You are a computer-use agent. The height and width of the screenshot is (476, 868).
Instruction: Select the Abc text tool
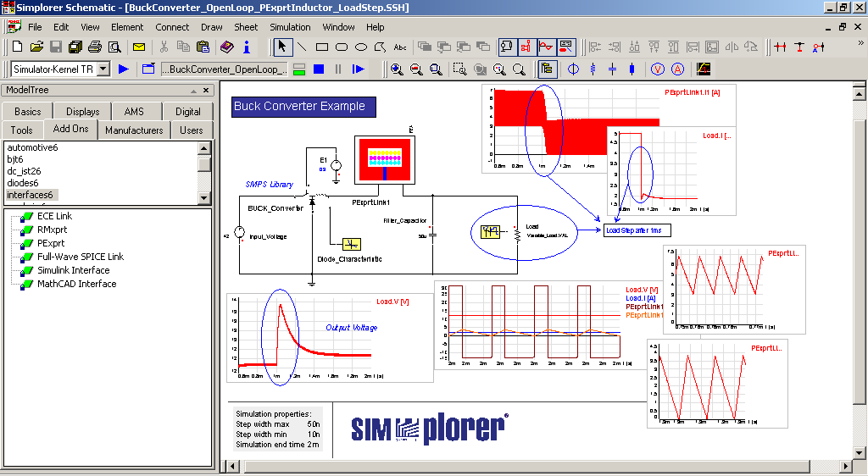pos(400,47)
